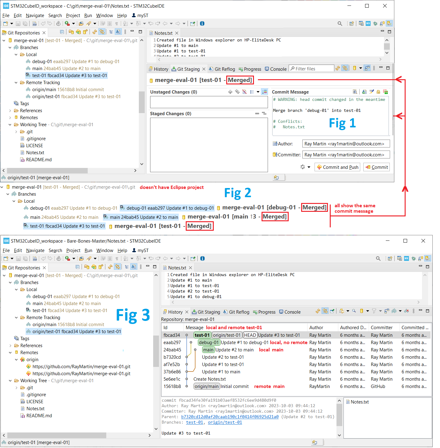Click Refresh in top window Git Repositories view
This screenshot has width=440, height=448.
tap(95, 32)
